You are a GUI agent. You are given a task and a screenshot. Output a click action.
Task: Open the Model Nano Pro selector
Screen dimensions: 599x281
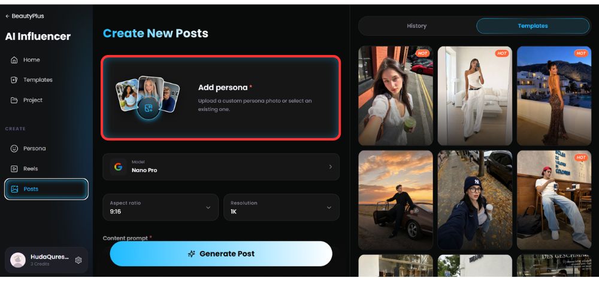click(221, 167)
